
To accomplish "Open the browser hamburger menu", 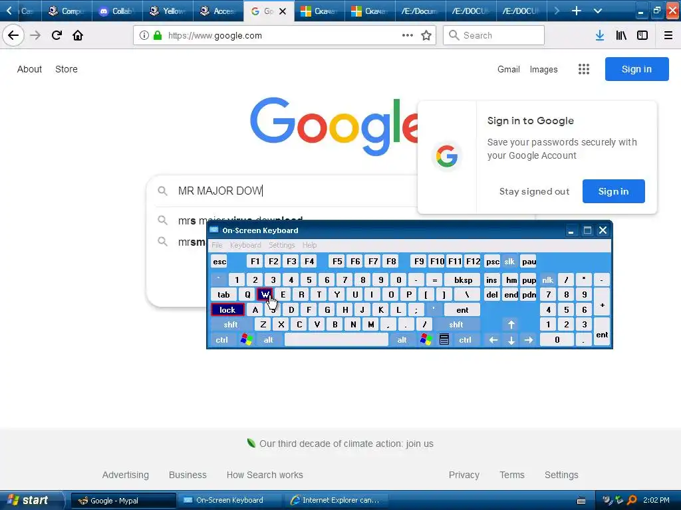I will pyautogui.click(x=668, y=36).
